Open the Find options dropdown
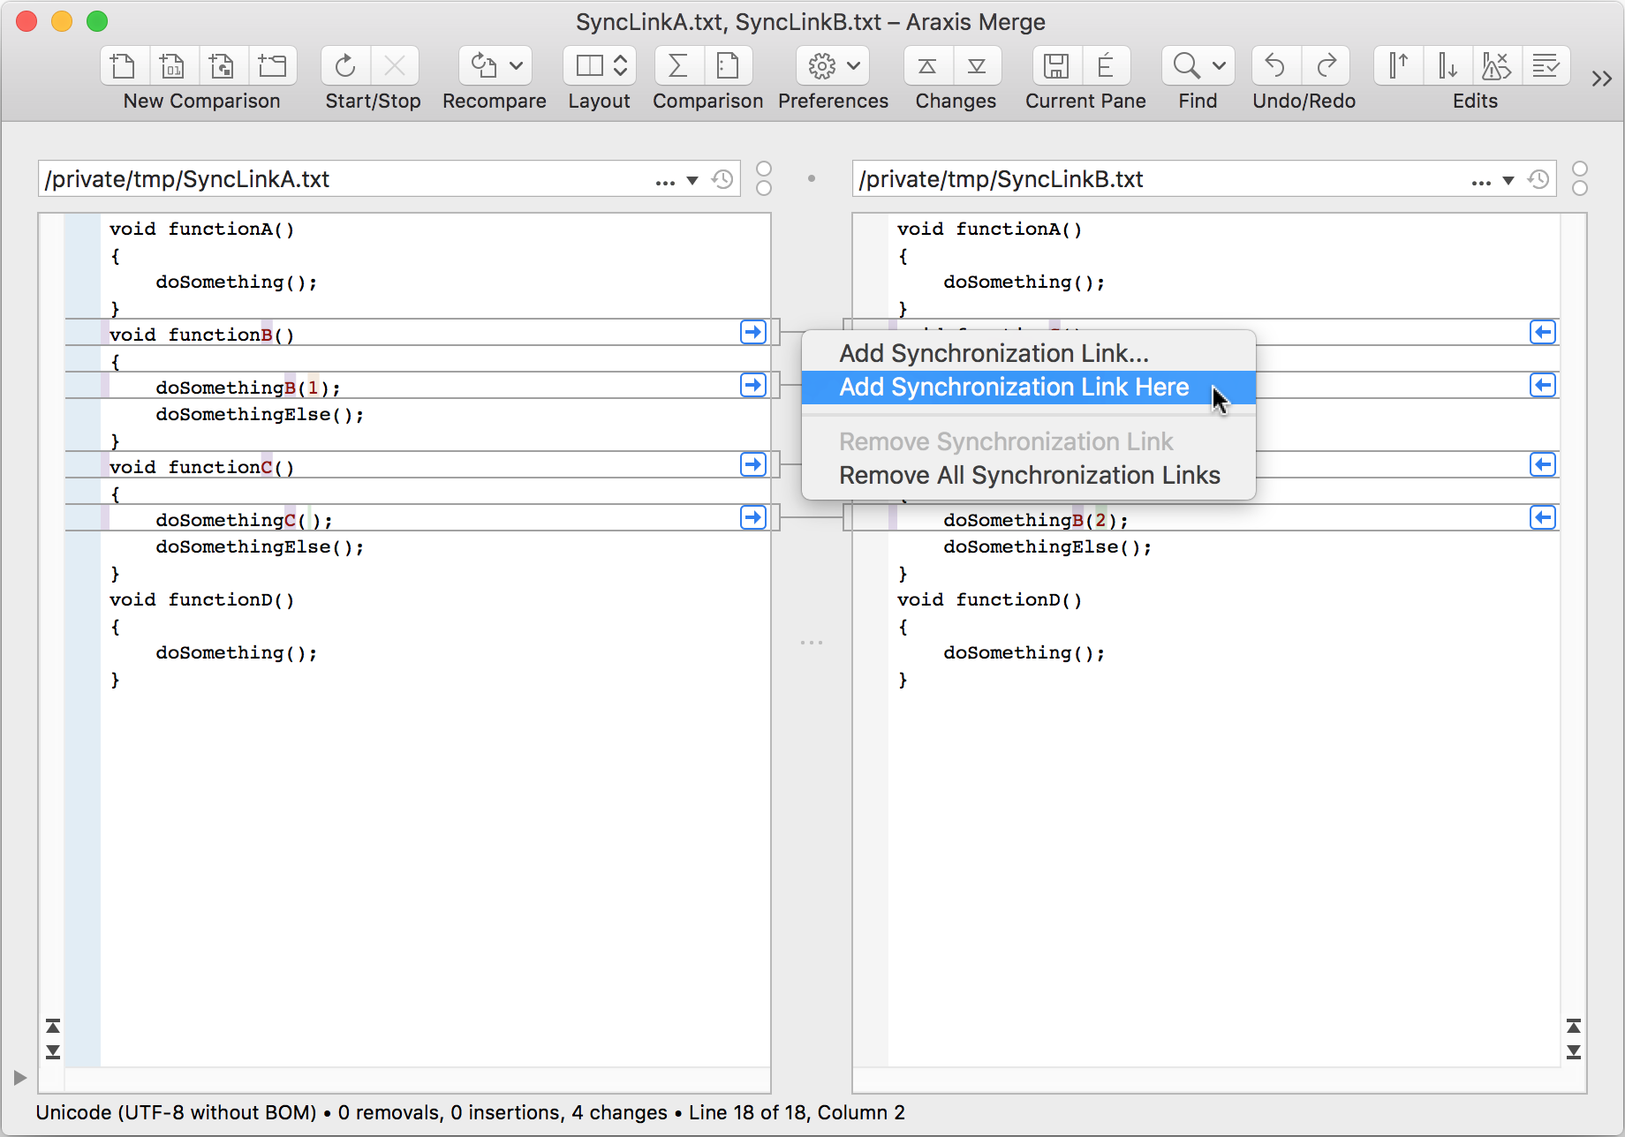 tap(1217, 65)
